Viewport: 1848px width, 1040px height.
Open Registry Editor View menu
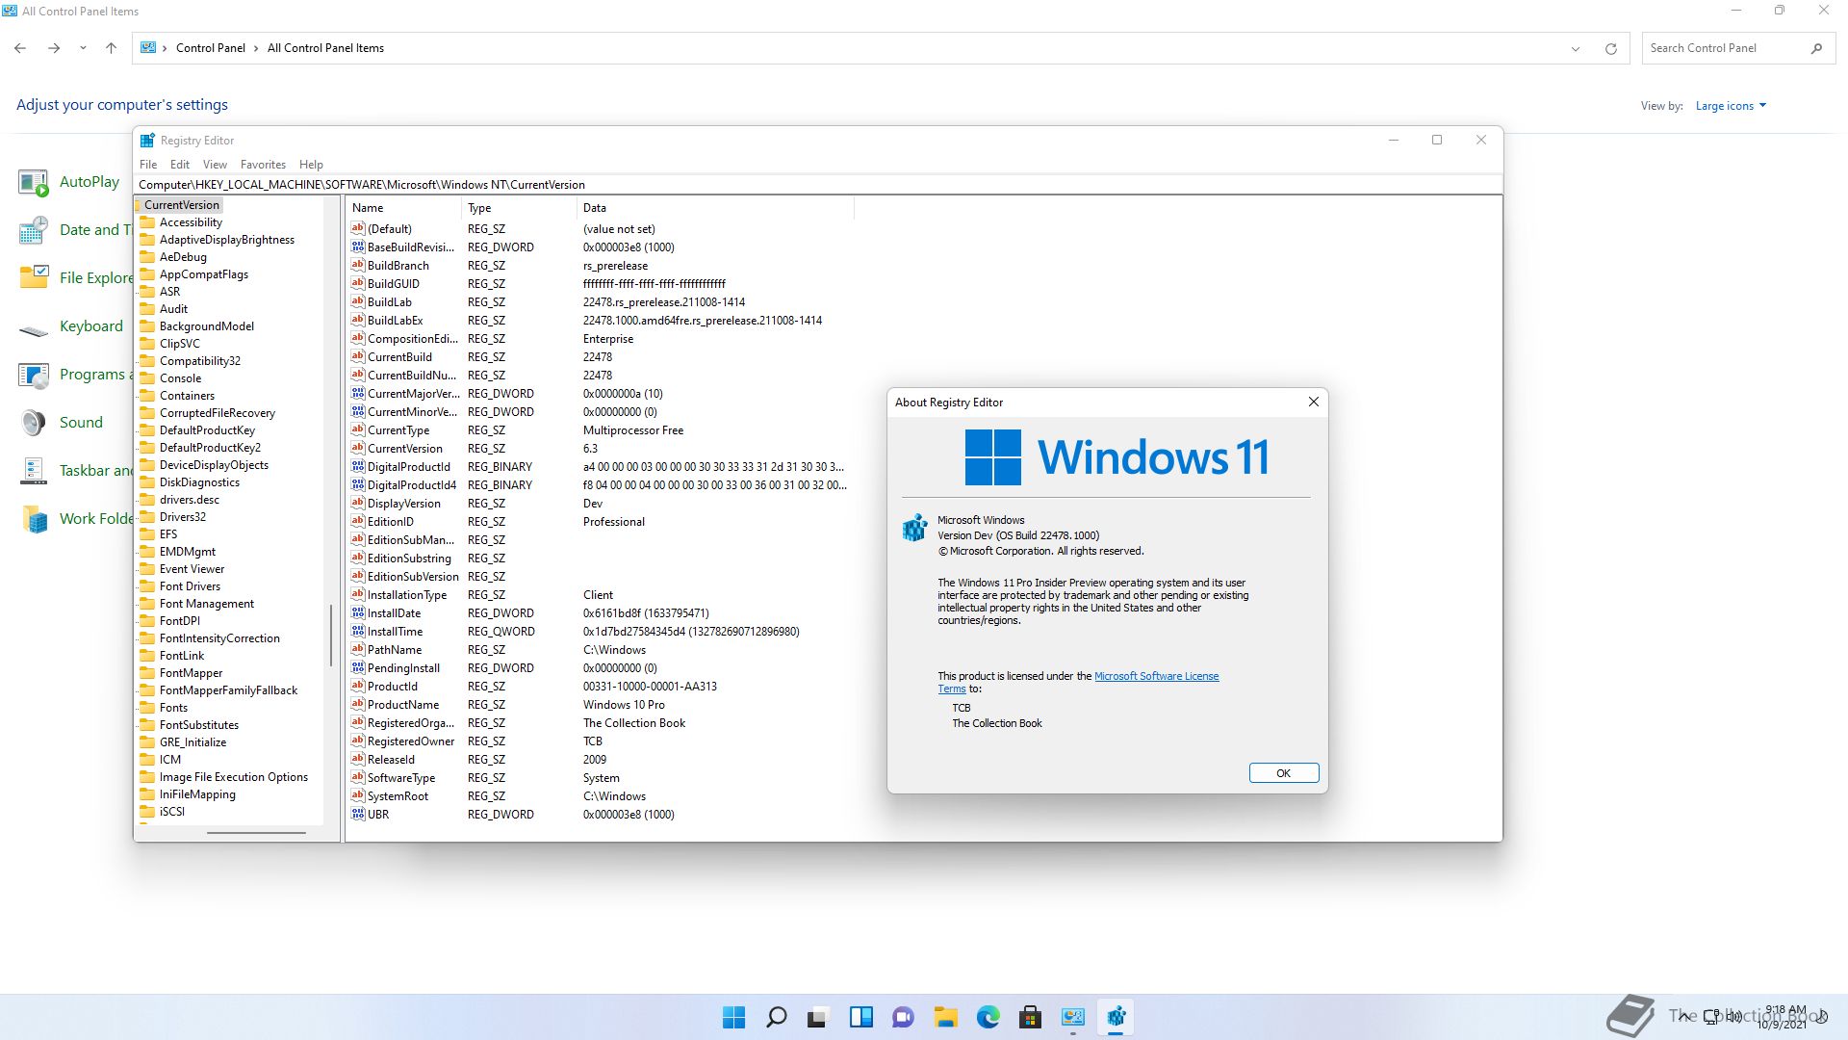pos(215,165)
